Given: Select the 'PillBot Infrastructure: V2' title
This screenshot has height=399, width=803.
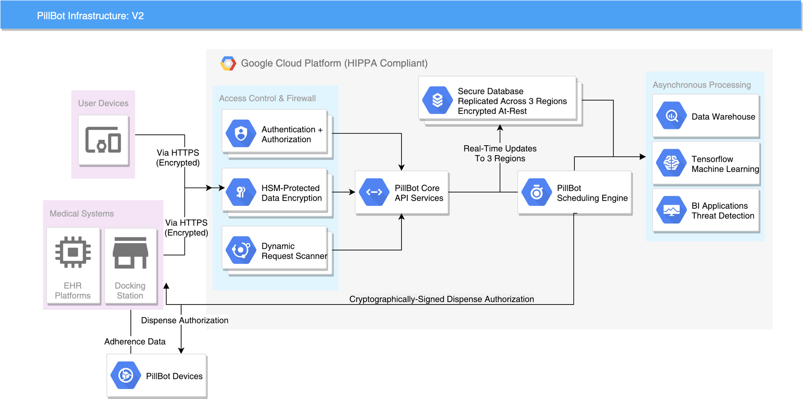Looking at the screenshot, I should click(90, 16).
